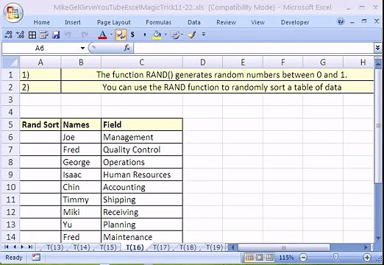Screen dimensions: 384x265
Task: Switch to sheet tab T(18)
Action: [188, 247]
